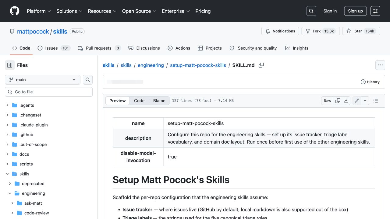Click the scripts folder icon
Image resolution: width=390 pixels, height=219 pixels.
click(15, 164)
